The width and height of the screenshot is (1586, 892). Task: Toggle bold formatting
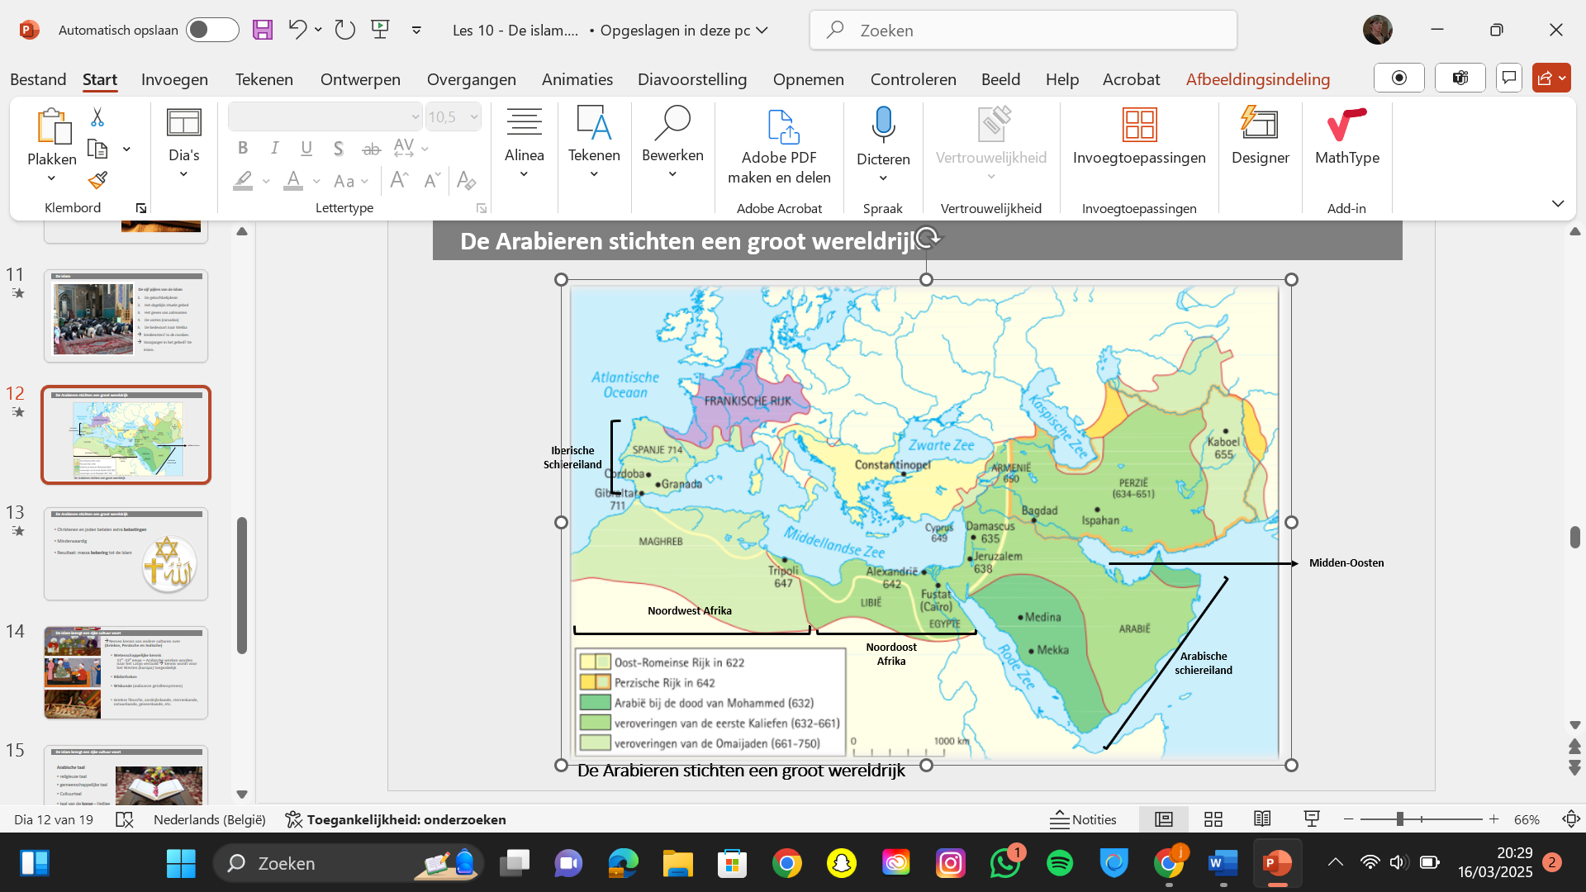click(x=243, y=148)
